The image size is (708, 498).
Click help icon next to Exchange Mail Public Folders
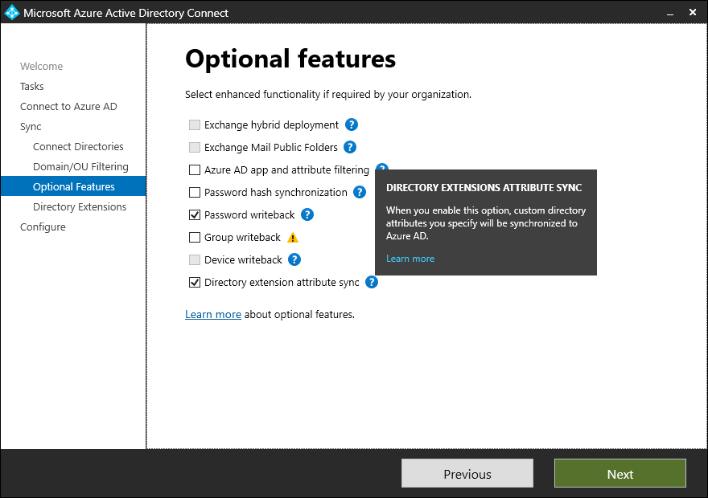(350, 148)
